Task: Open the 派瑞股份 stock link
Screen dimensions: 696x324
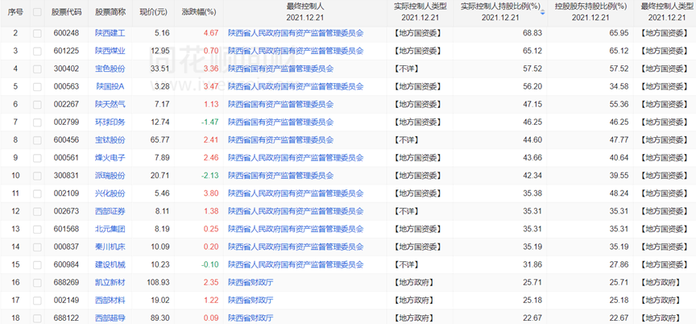Action: pos(110,176)
